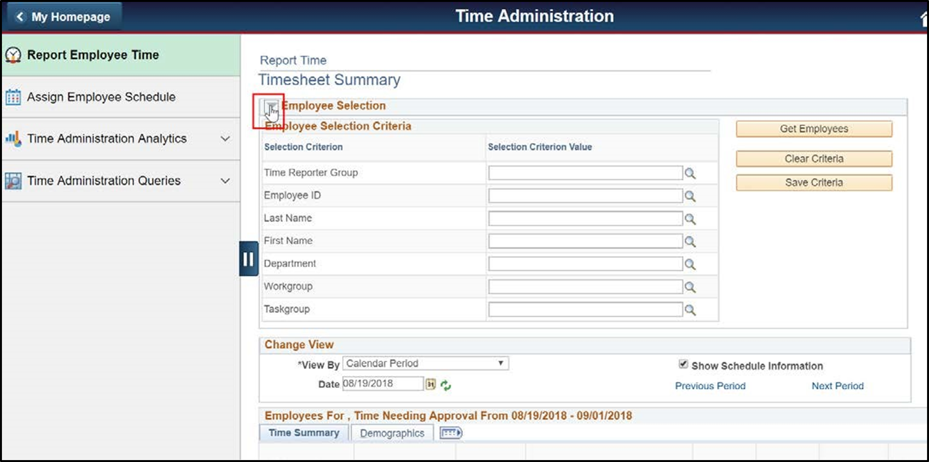This screenshot has height=462, width=929.
Task: Select the Time Summary tab
Action: 304,433
